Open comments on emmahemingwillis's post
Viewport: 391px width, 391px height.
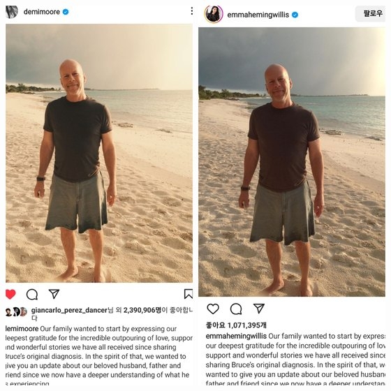coord(236,309)
